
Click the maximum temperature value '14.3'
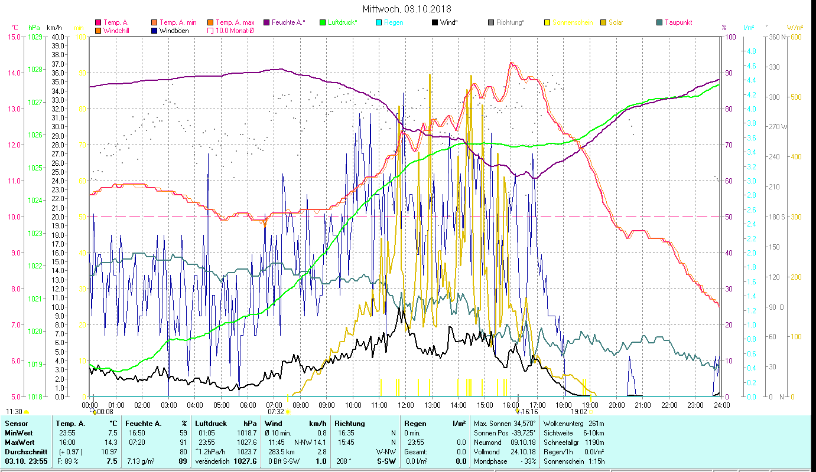pos(110,442)
